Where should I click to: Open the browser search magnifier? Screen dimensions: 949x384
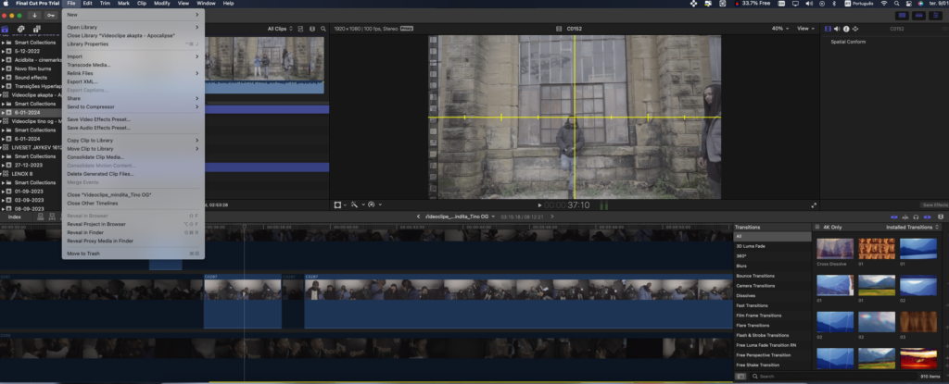coord(323,29)
